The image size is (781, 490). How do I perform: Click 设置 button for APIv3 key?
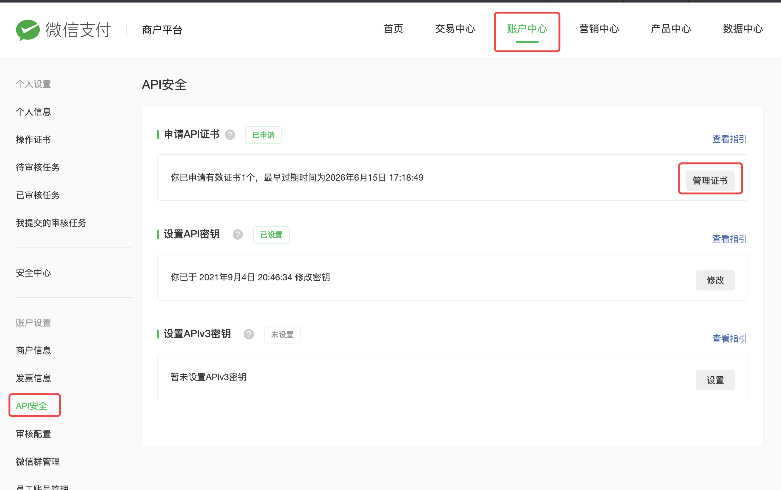pos(715,380)
